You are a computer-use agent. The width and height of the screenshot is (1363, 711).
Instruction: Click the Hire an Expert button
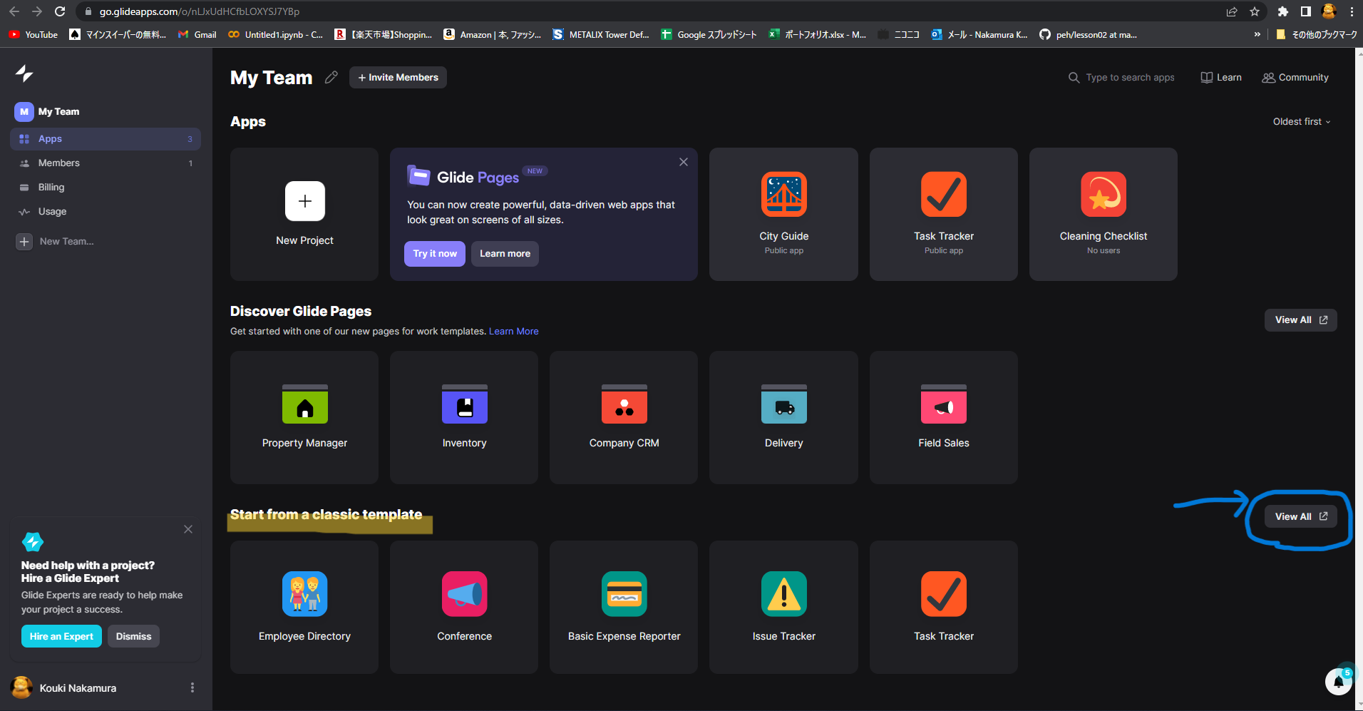[61, 636]
